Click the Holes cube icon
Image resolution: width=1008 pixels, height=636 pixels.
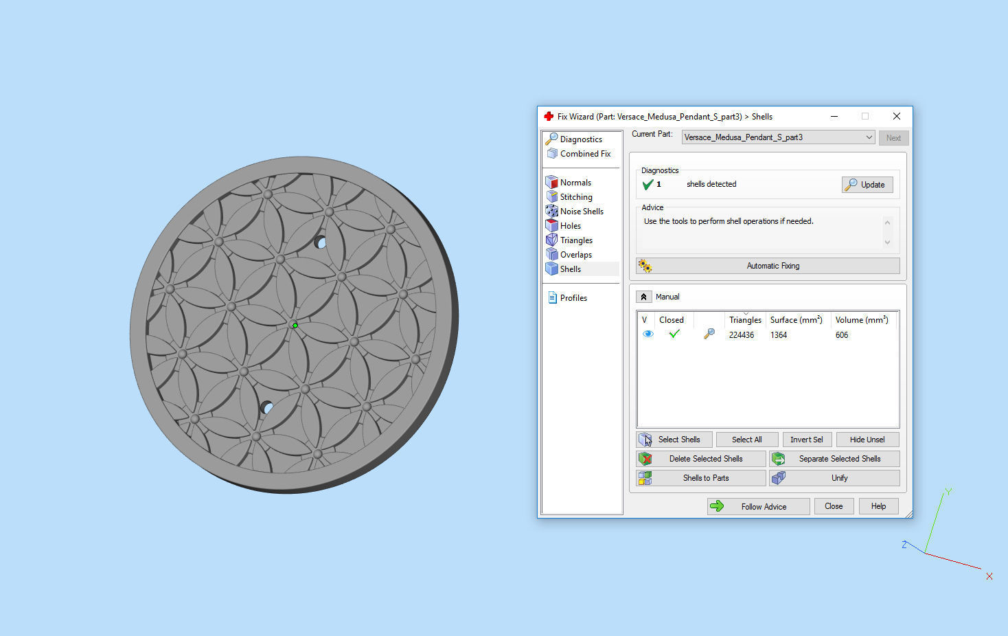tap(551, 226)
